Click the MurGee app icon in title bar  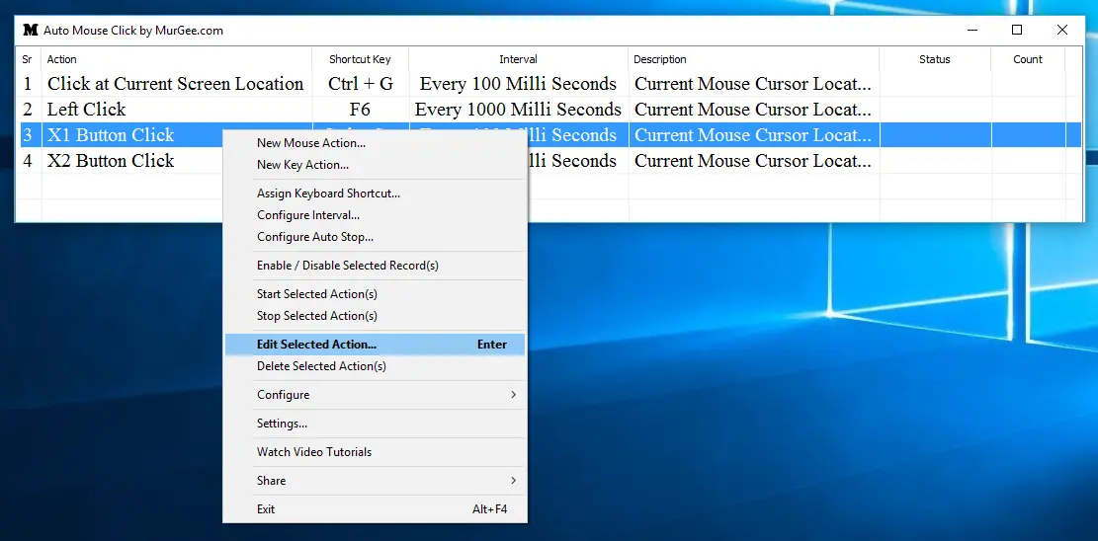pos(30,30)
